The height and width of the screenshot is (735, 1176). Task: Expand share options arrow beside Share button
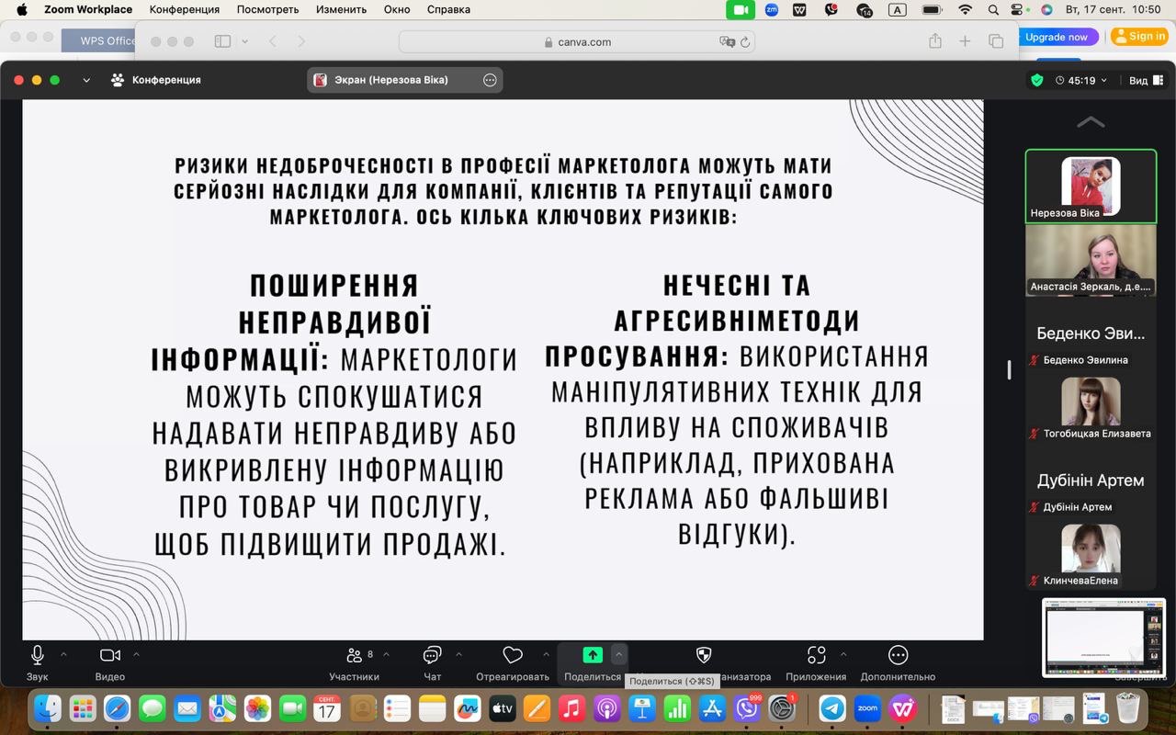click(619, 655)
